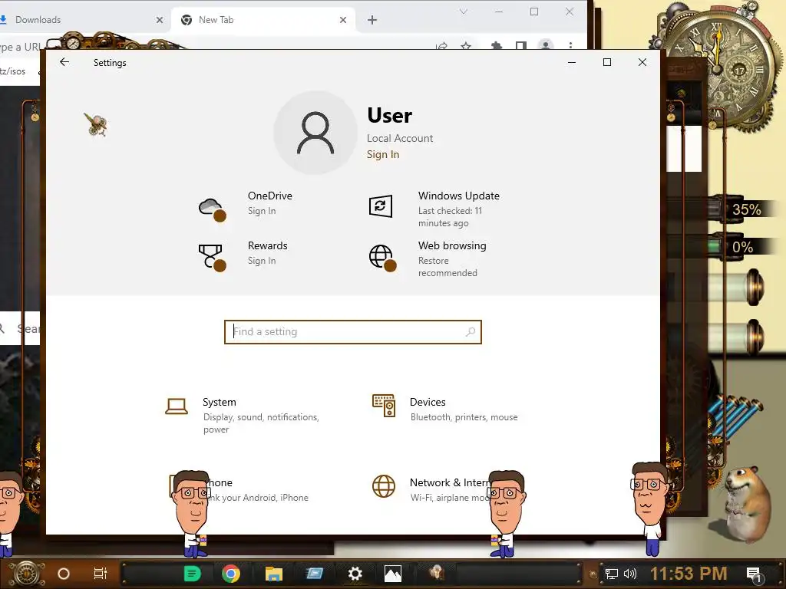Open Web browsing restore recommended
The image size is (786, 589).
click(447, 266)
